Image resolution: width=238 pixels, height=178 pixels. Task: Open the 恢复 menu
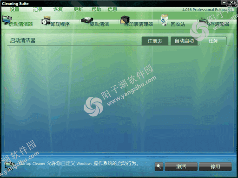click(x=58, y=9)
